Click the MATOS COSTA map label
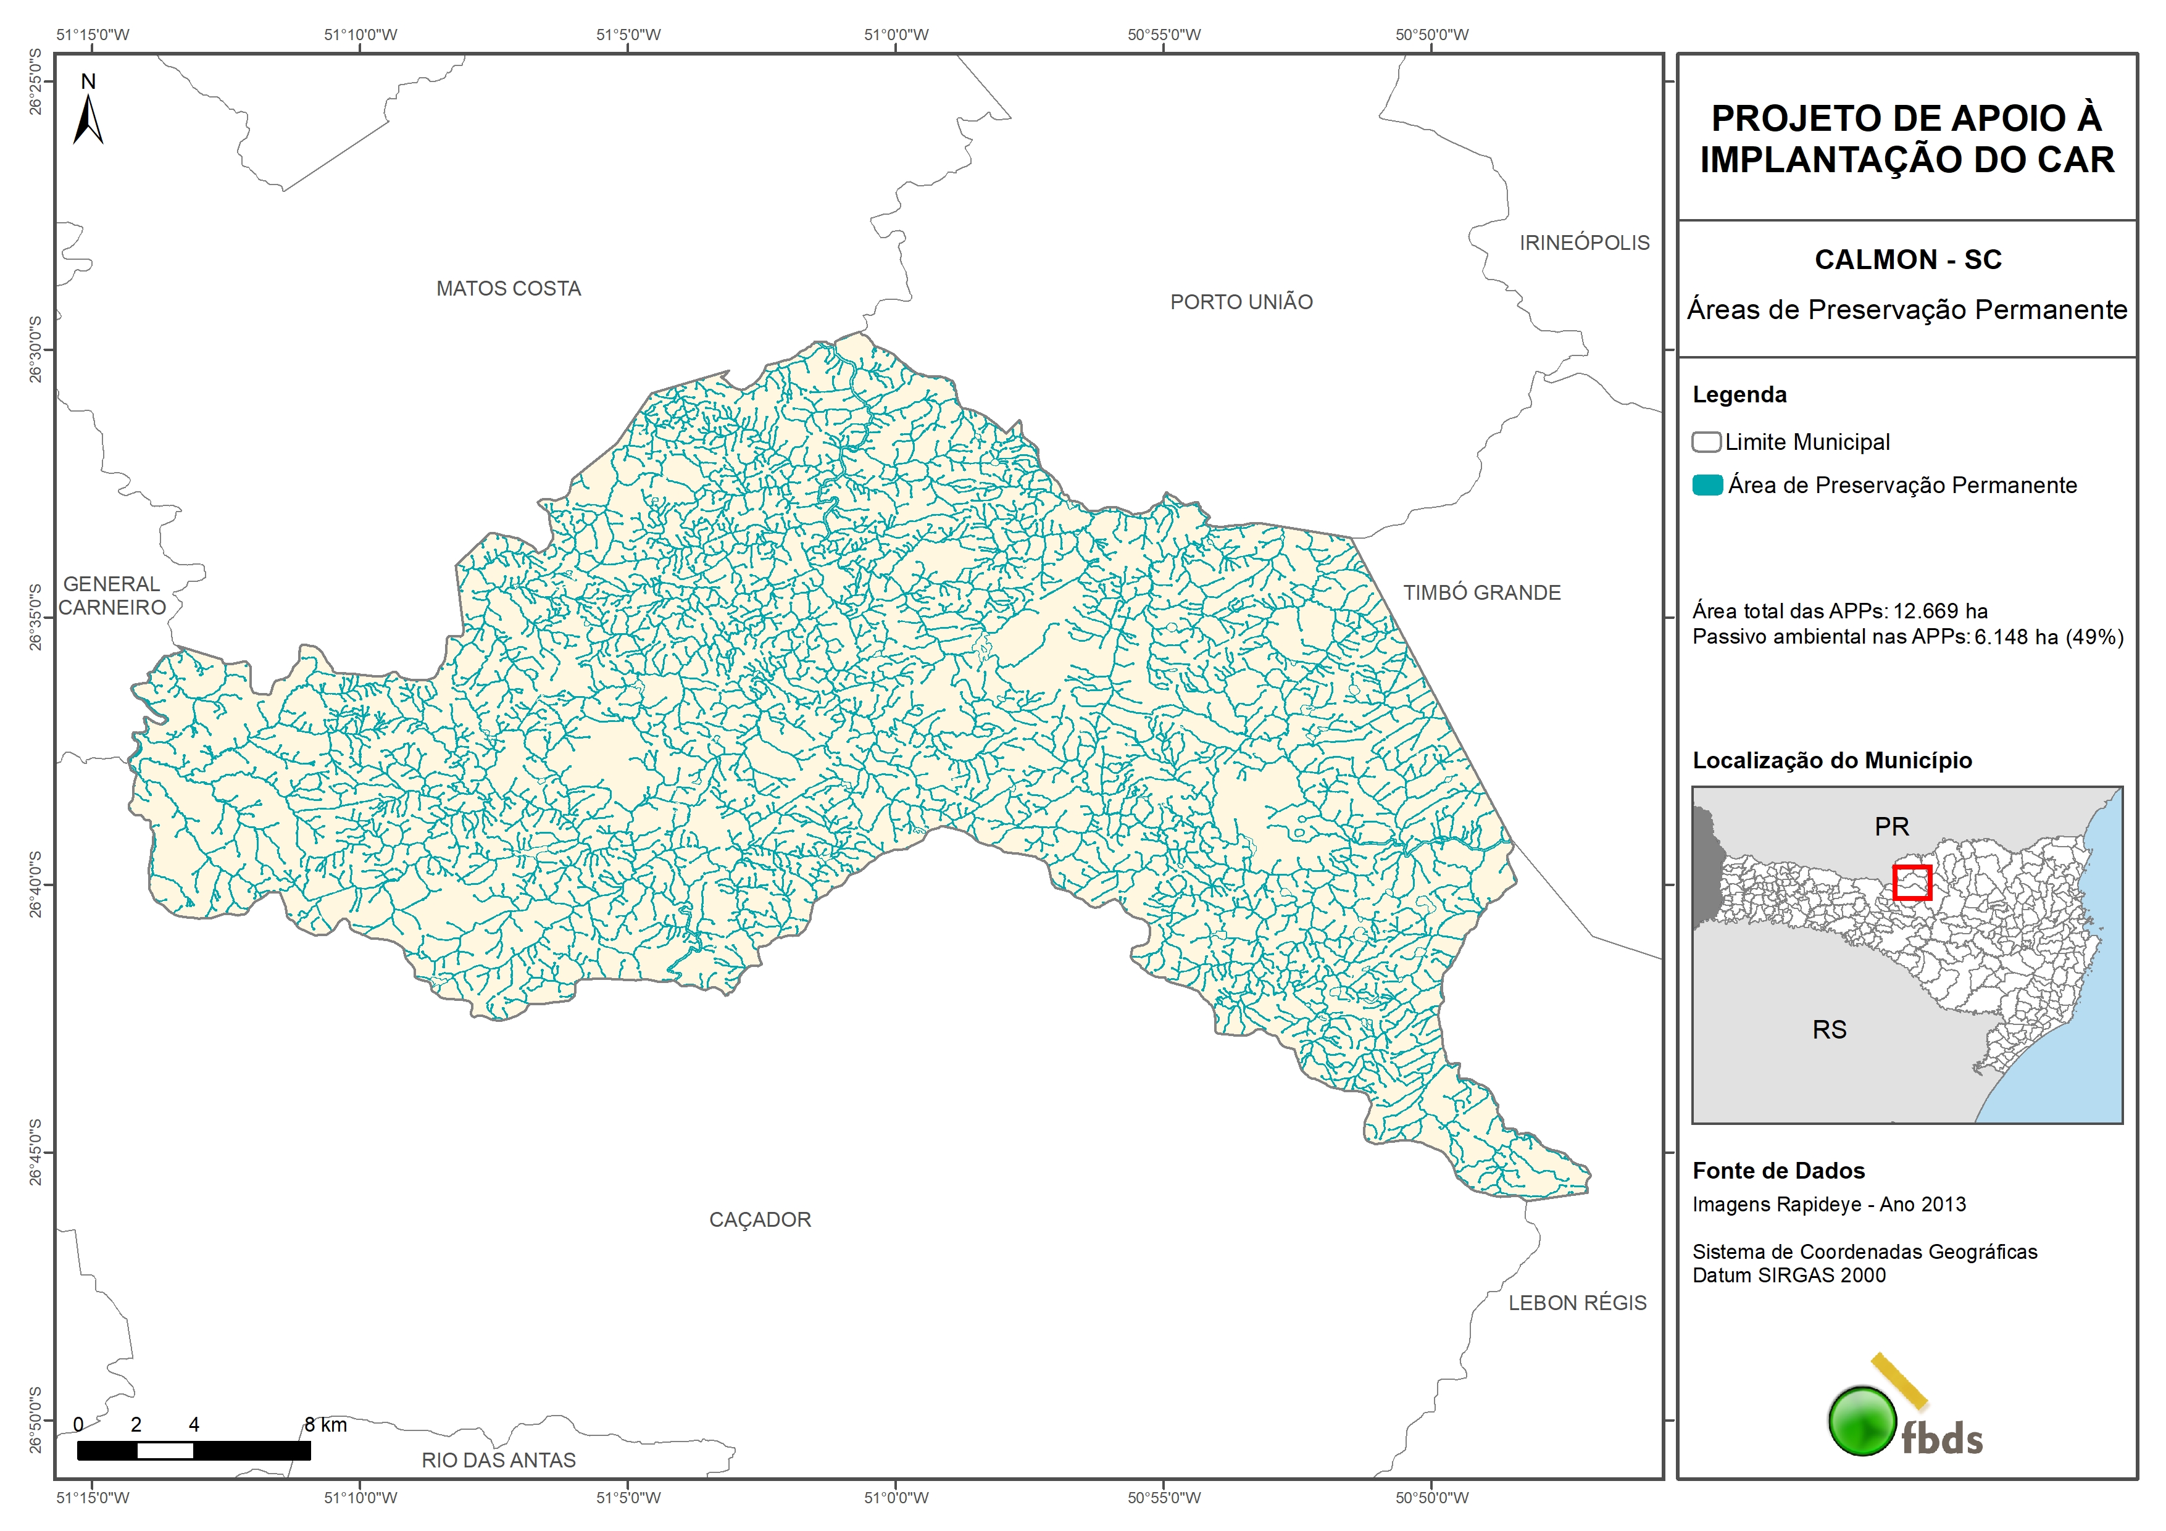The image size is (2166, 1531). (x=509, y=289)
